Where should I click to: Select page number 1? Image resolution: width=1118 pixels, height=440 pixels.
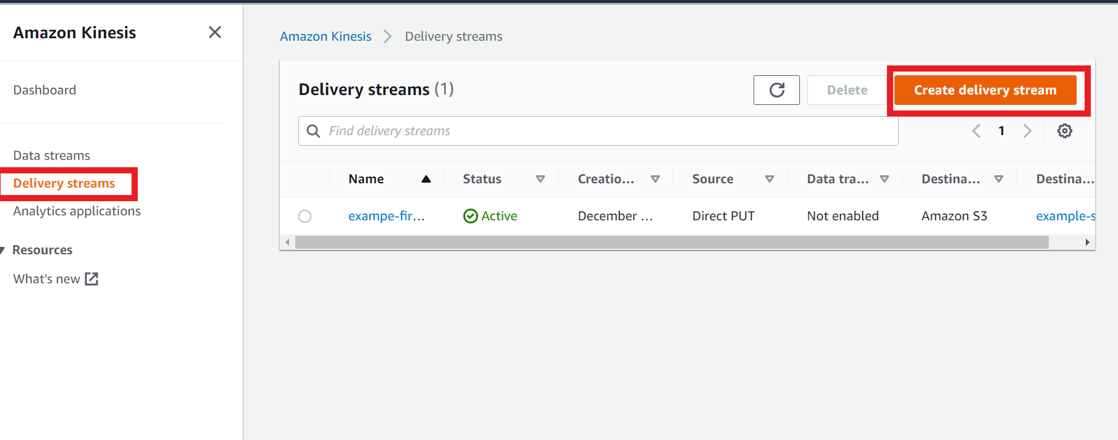(1001, 131)
